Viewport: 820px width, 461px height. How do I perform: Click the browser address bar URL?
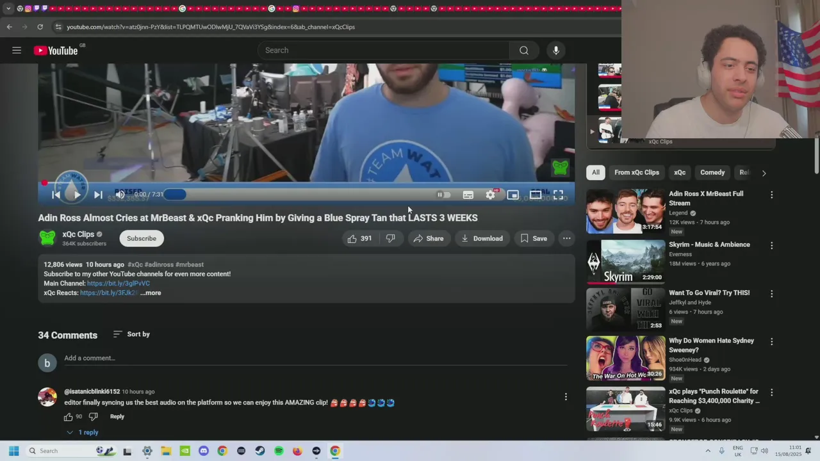[x=211, y=27]
